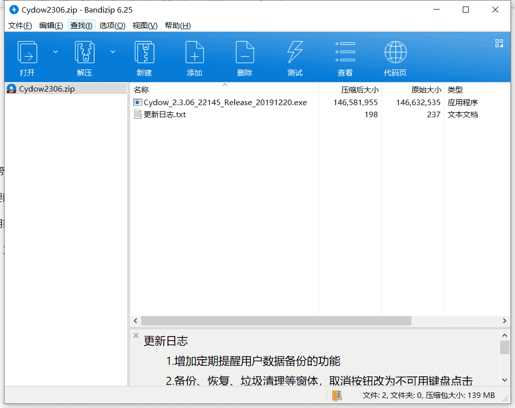Viewport: 515px width, 408px height.
Task: Close the Bandizip window
Action: click(495, 10)
